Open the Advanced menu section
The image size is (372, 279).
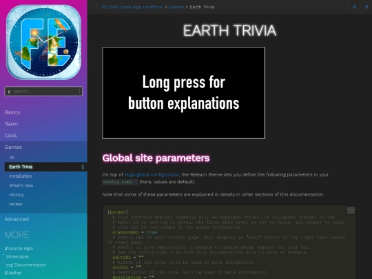(17, 219)
